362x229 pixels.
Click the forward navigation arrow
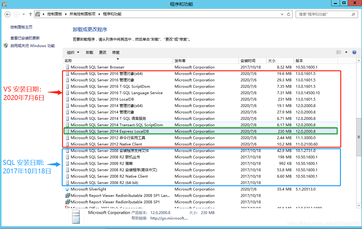click(17, 14)
